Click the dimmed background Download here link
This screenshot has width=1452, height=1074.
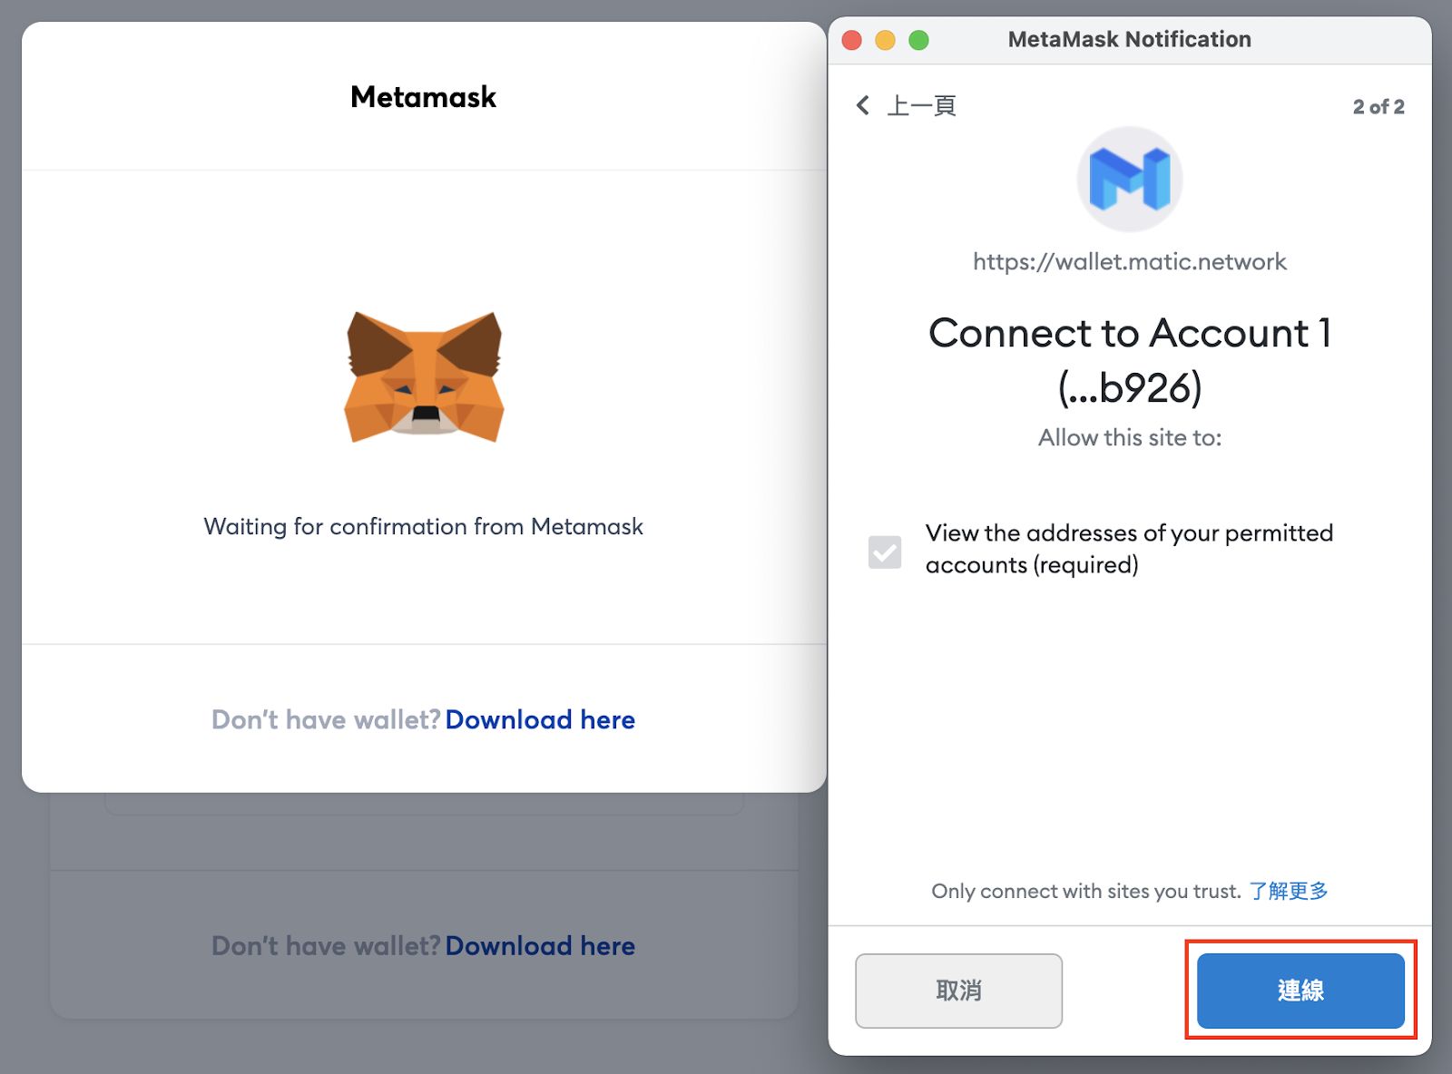[x=540, y=945]
